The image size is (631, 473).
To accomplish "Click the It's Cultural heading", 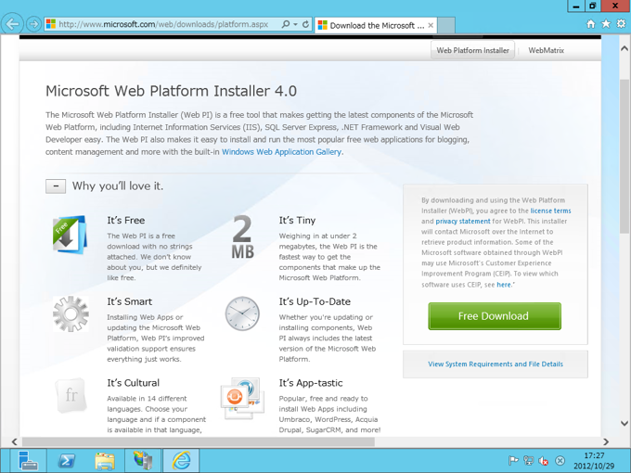I will click(x=134, y=383).
